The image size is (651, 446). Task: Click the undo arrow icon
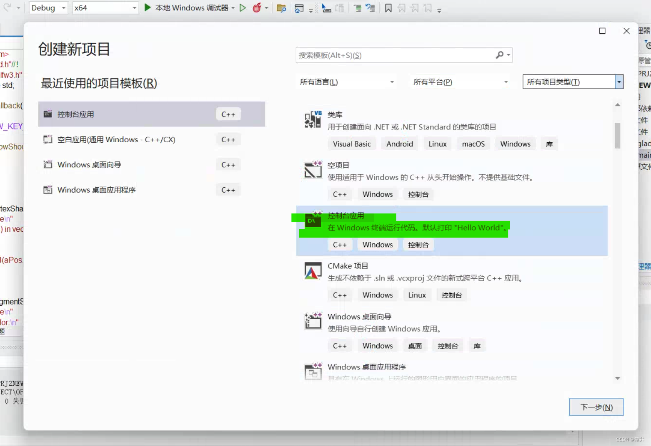coord(6,7)
